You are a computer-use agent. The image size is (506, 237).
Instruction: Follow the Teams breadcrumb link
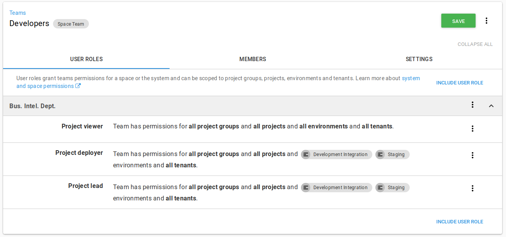(x=18, y=13)
